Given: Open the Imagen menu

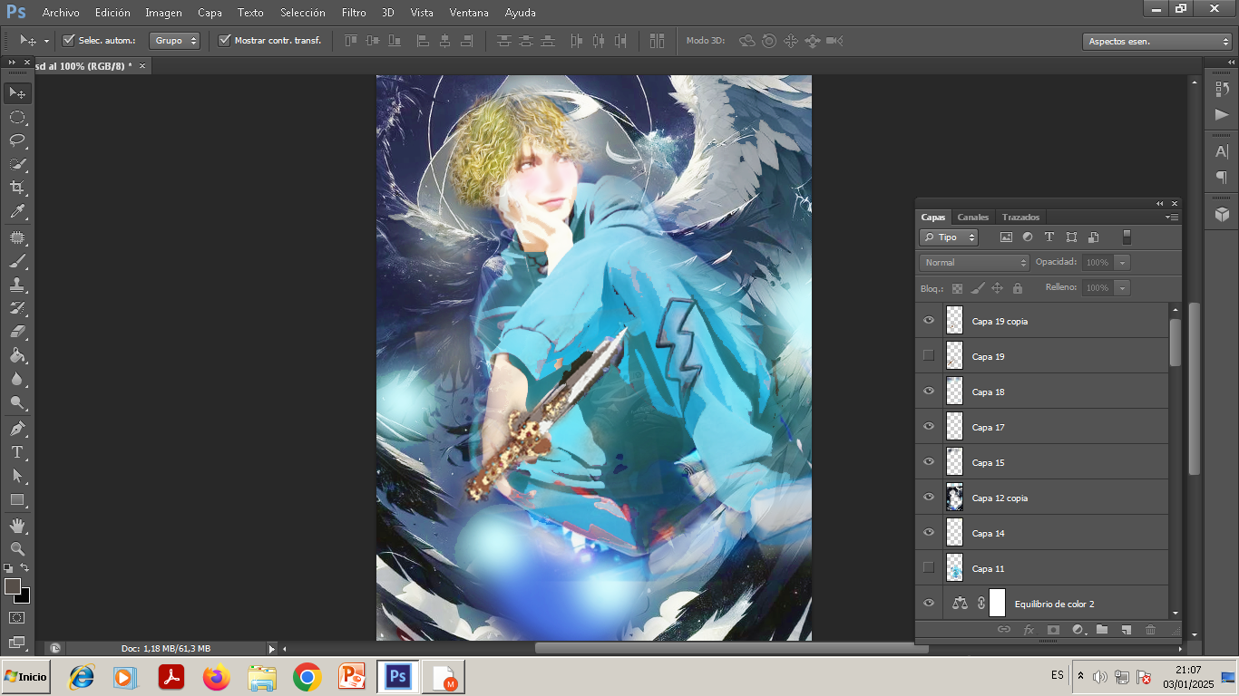Looking at the screenshot, I should [x=163, y=13].
